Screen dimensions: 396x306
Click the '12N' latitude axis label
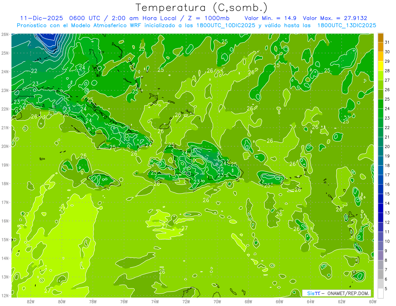point(5,295)
